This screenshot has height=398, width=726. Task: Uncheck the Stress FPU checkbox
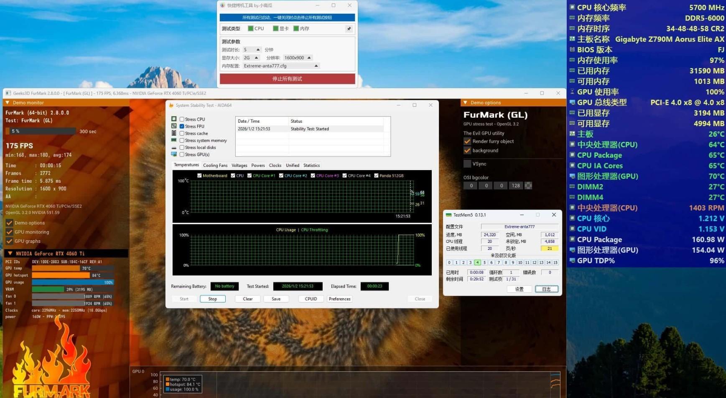[x=182, y=126]
